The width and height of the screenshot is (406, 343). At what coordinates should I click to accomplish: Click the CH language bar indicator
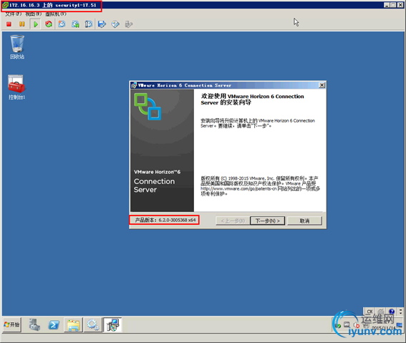(x=369, y=311)
